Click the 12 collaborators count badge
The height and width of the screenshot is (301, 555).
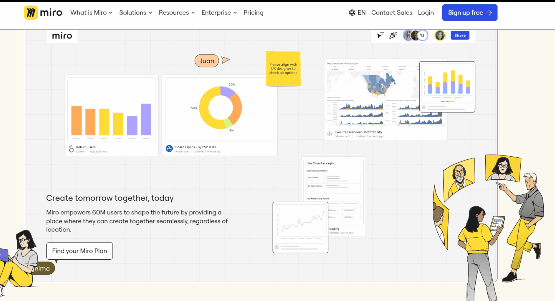pos(422,35)
